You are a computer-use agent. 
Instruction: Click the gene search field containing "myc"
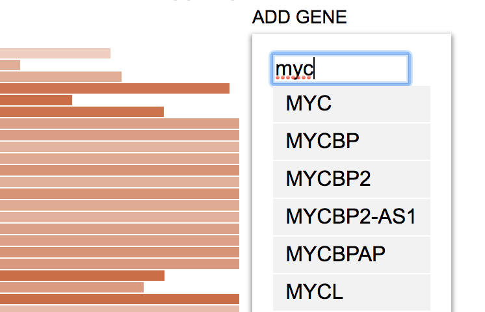[x=340, y=69]
